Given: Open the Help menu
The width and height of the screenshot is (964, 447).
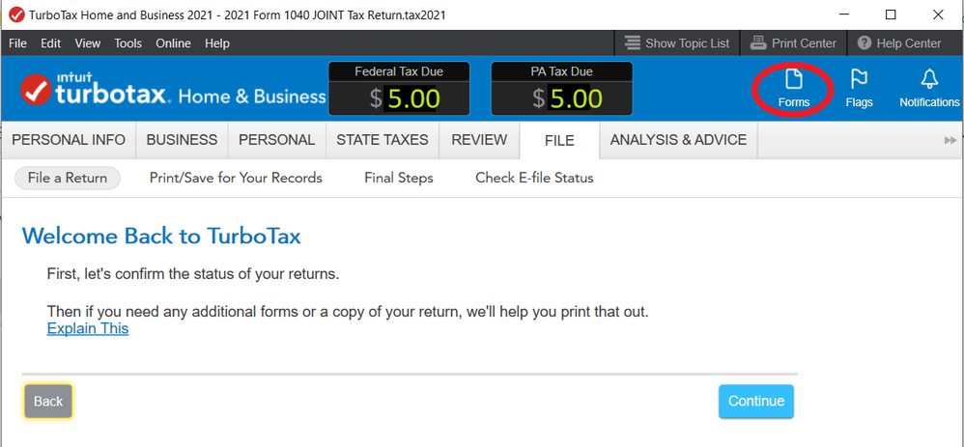Looking at the screenshot, I should pyautogui.click(x=217, y=43).
